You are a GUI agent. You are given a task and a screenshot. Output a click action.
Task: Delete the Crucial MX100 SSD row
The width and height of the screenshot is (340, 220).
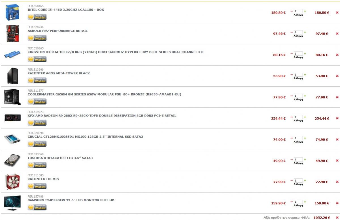coord(337,140)
